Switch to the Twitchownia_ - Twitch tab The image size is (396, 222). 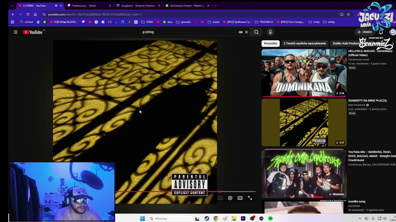point(89,6)
